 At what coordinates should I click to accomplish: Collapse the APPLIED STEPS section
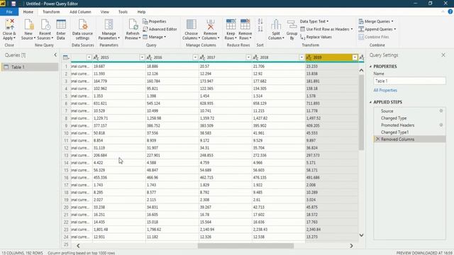click(x=370, y=102)
